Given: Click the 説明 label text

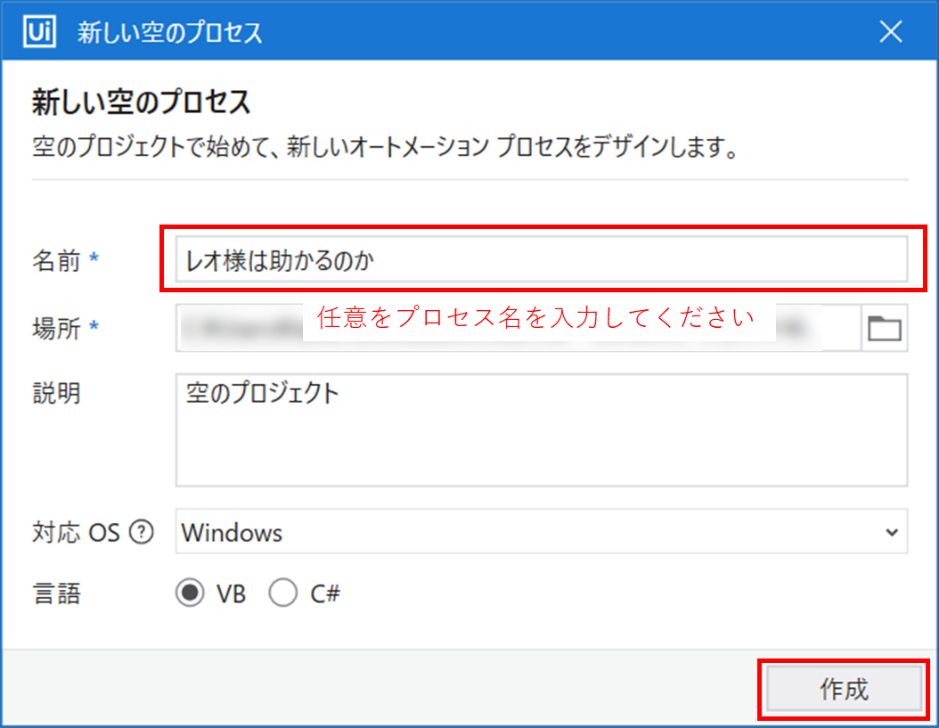Looking at the screenshot, I should tap(56, 394).
